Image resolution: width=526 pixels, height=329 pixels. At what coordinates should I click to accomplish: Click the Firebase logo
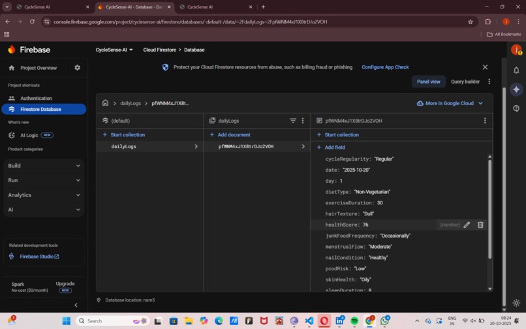(29, 50)
